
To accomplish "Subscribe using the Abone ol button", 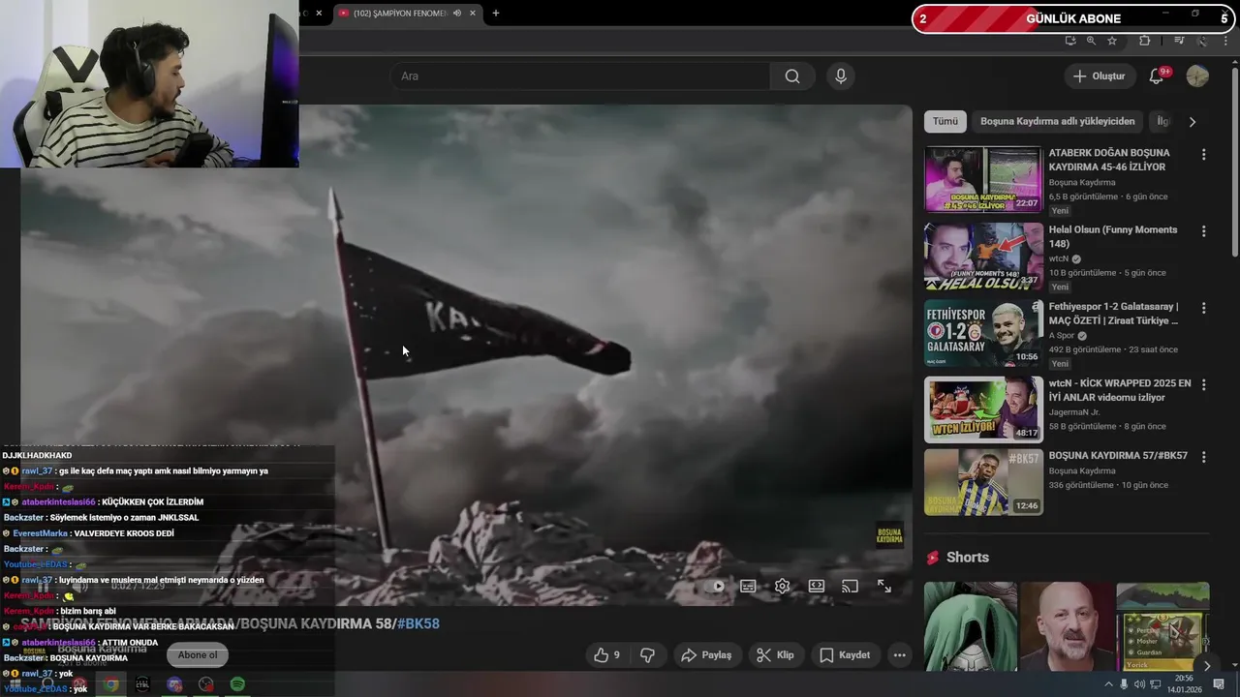I will click(x=198, y=655).
